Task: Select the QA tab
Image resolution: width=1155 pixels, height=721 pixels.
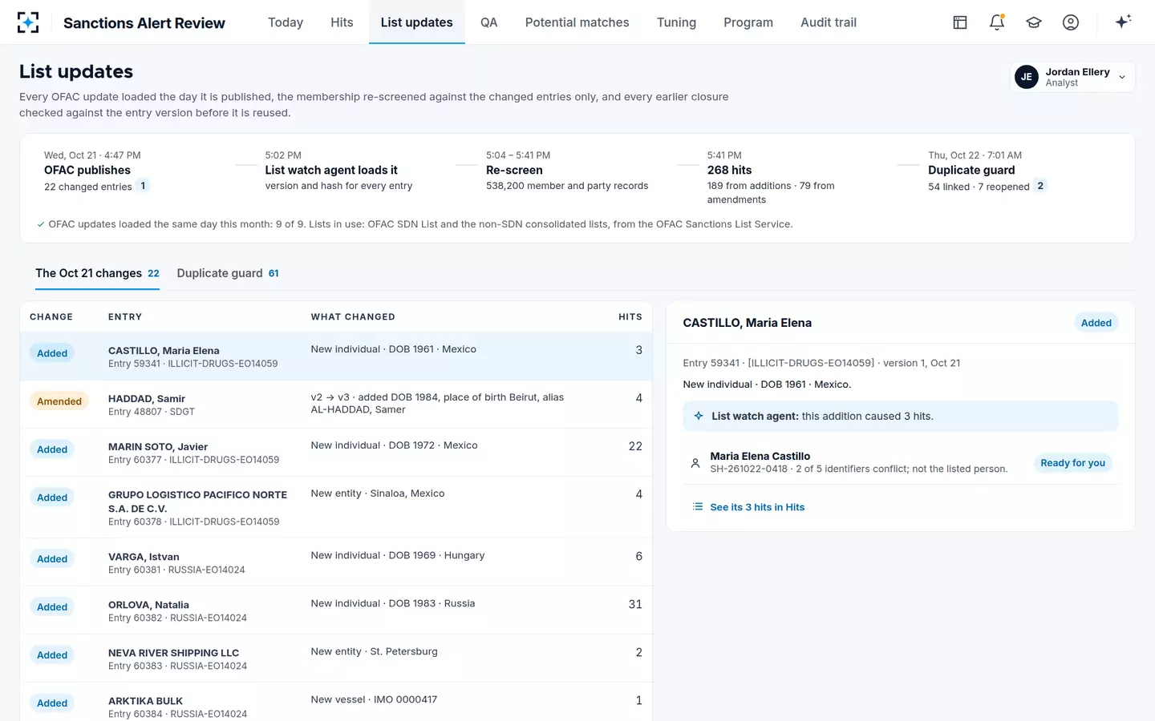Action: click(489, 22)
